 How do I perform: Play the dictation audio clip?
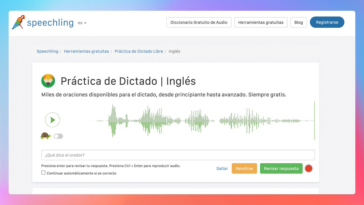click(x=52, y=120)
